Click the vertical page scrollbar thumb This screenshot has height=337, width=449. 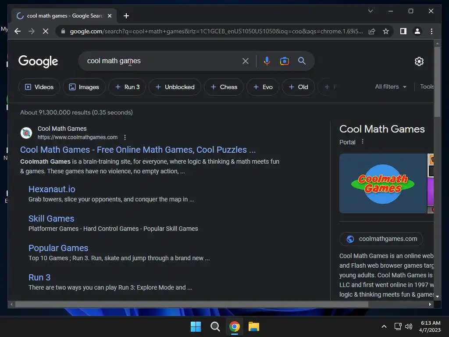437,81
